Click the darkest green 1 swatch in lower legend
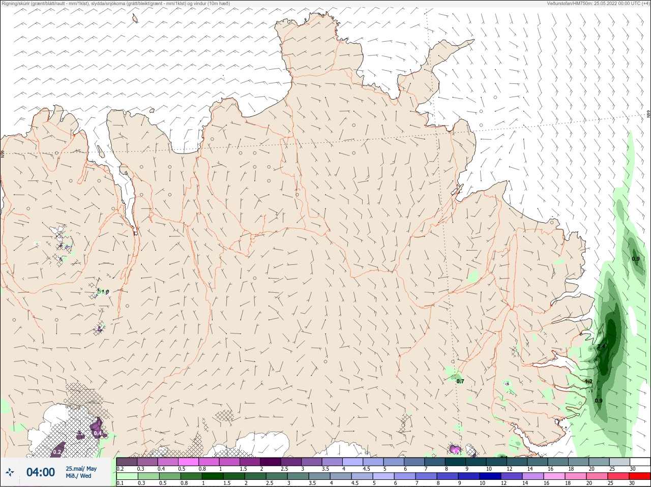651x487 pixels. click(x=213, y=476)
